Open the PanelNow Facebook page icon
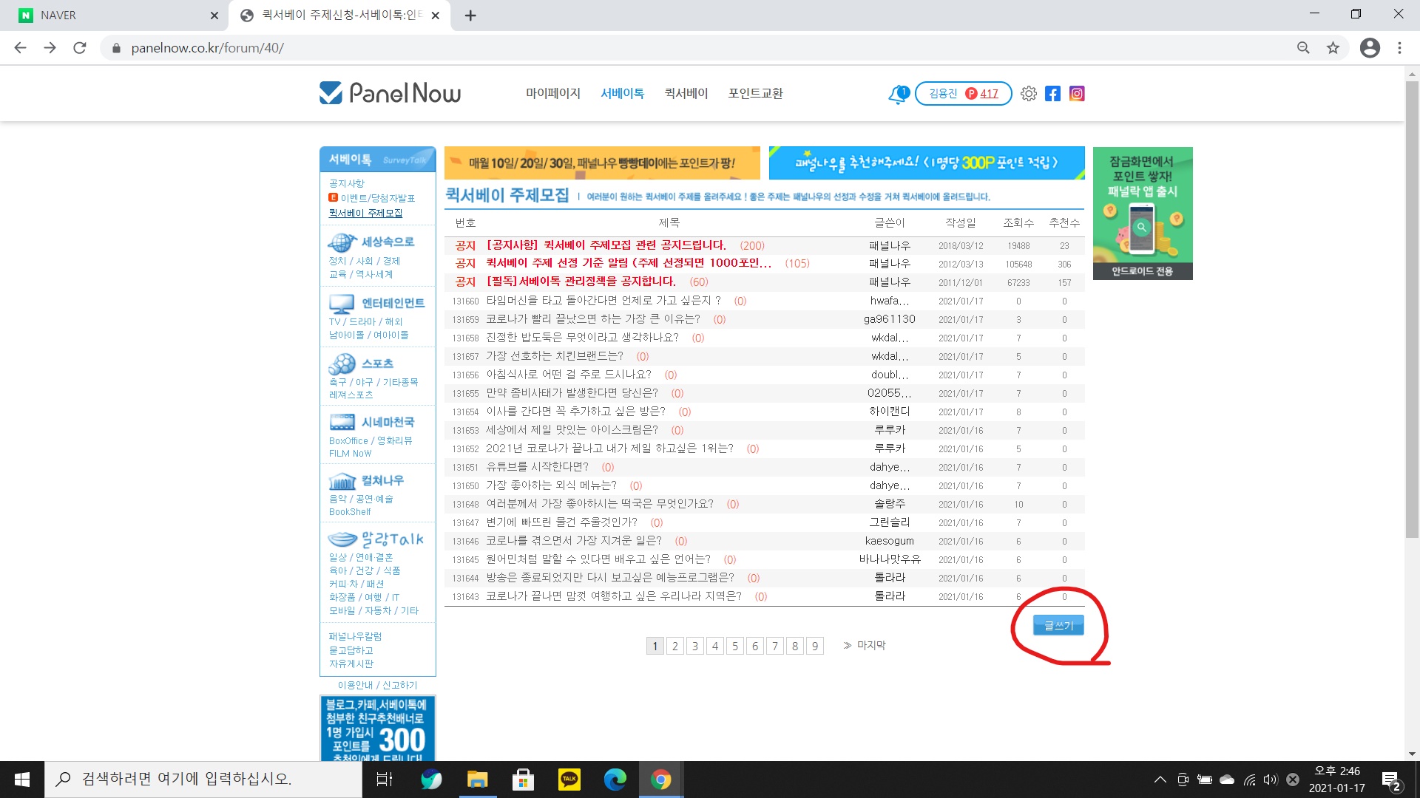Image resolution: width=1420 pixels, height=798 pixels. click(1052, 94)
